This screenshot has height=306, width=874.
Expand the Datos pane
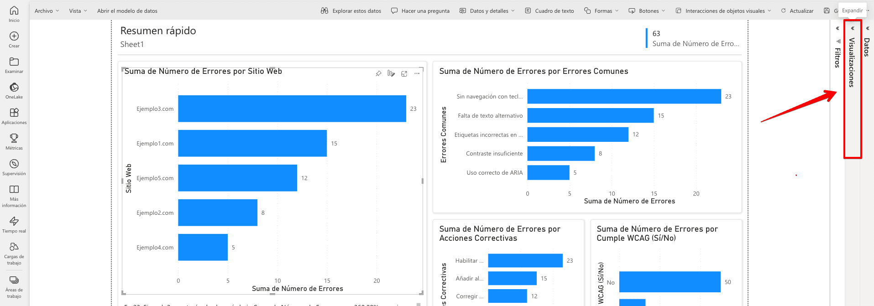867,28
